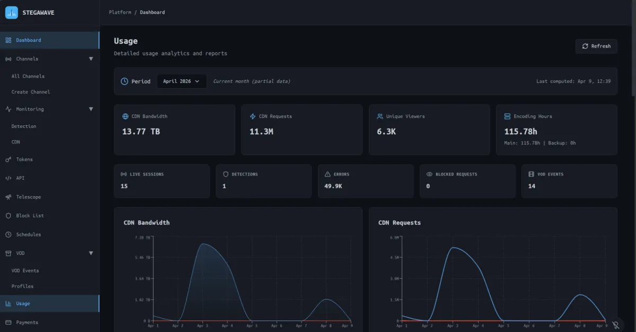
Task: Click the Telescope icon in sidebar
Action: (x=8, y=197)
